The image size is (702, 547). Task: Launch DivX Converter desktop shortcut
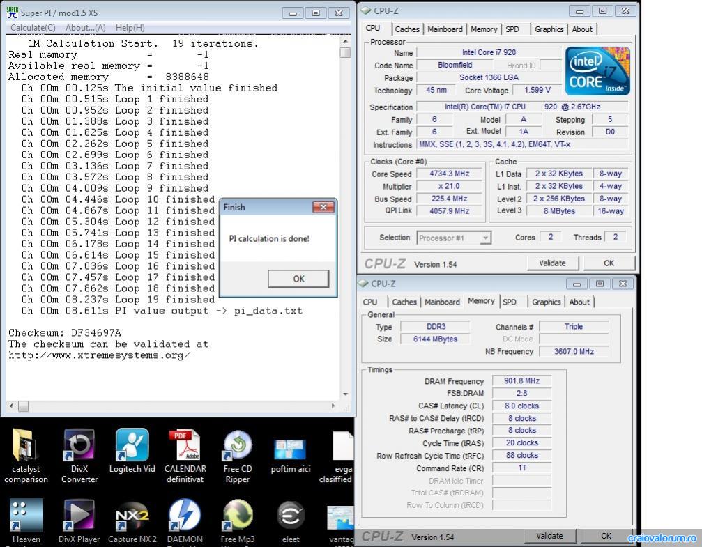pyautogui.click(x=79, y=456)
